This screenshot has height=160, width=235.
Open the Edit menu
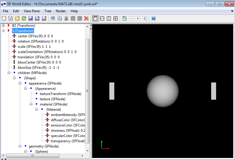[16, 11]
